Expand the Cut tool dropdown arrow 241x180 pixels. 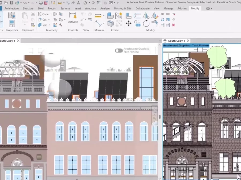point(49,20)
